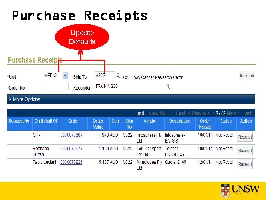Click Receipt button for Toll Transport order
The image size is (266, 200).
click(245, 150)
